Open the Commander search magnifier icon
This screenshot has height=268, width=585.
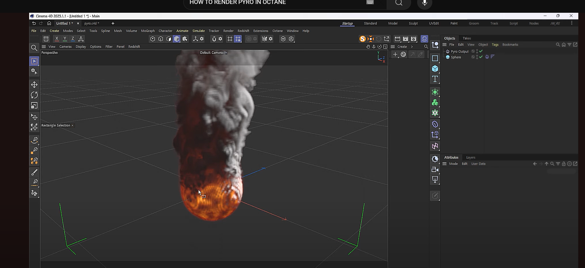coord(34,48)
